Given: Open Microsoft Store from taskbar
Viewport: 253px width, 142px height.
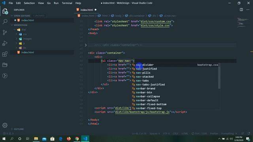Looking at the screenshot, I should click(53, 138).
